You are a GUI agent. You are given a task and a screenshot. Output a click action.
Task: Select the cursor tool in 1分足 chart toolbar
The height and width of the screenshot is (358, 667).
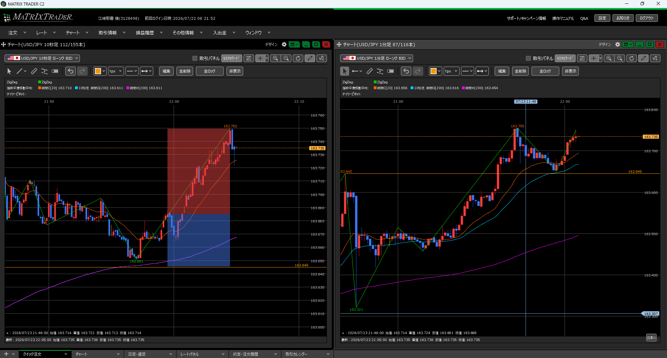[345, 71]
